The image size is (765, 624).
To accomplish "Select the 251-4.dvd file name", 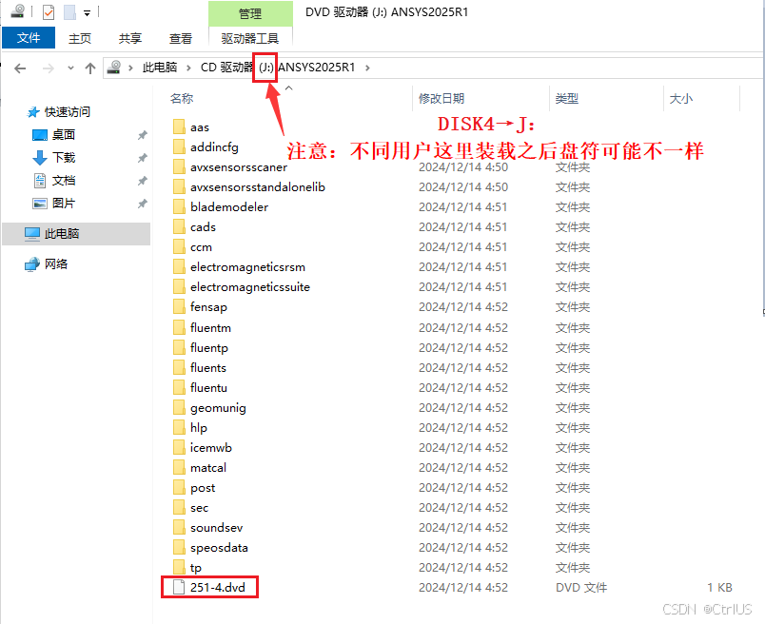I will [218, 588].
